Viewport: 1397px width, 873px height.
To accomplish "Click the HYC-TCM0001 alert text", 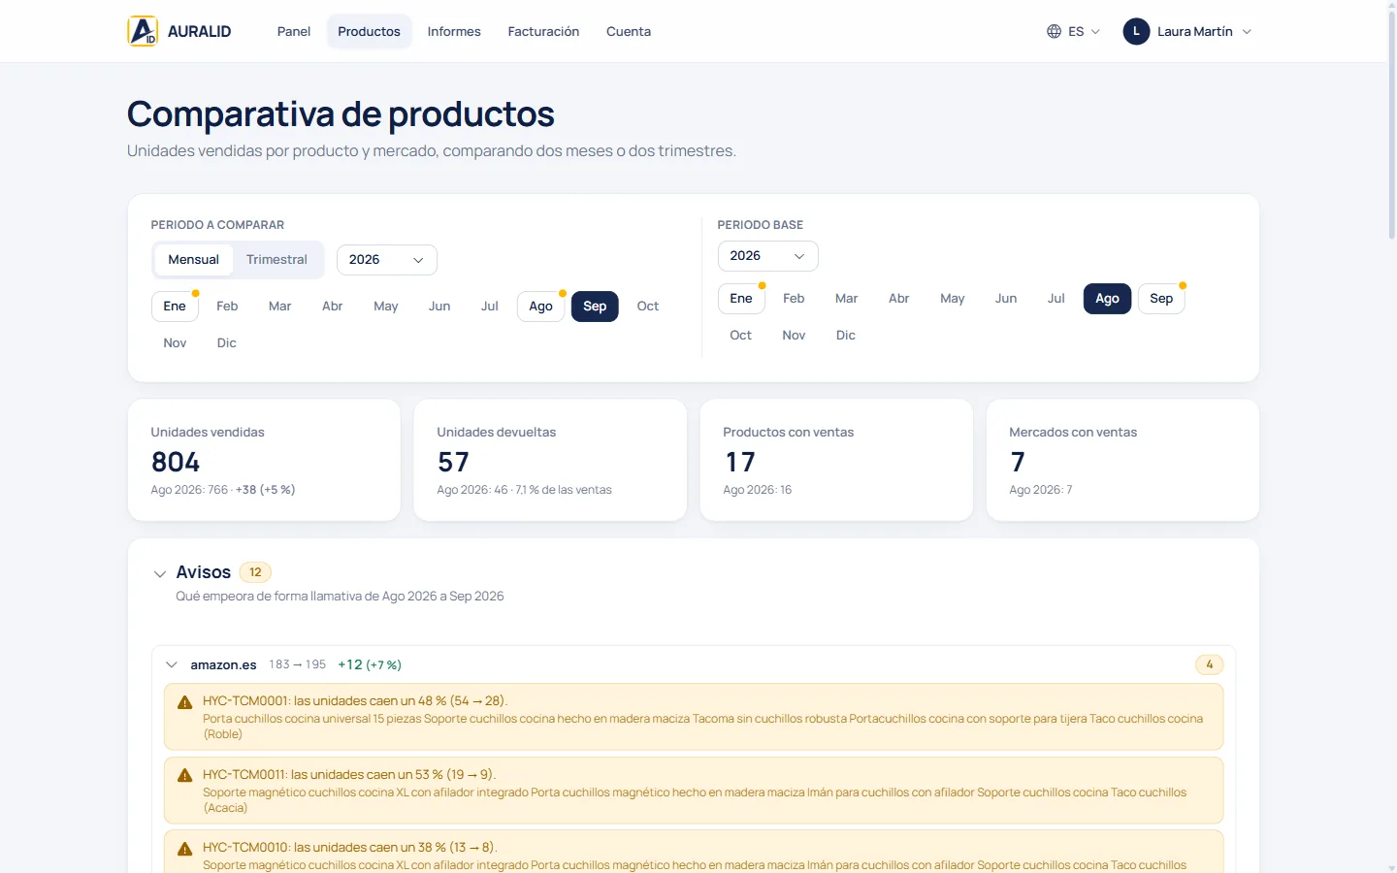I will [355, 701].
